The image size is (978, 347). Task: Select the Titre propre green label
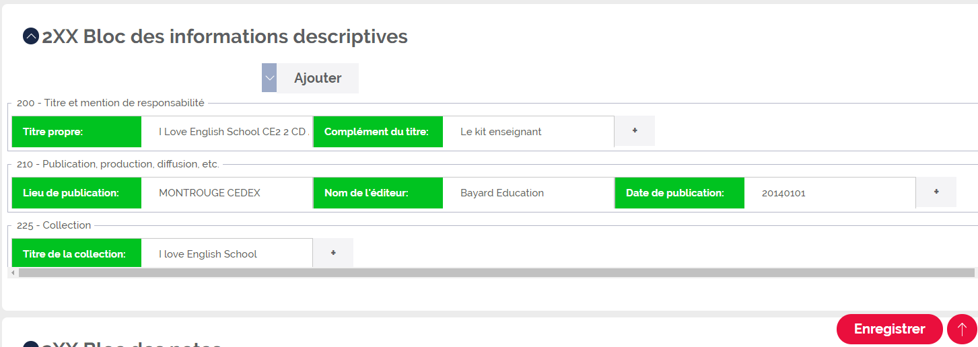(77, 131)
